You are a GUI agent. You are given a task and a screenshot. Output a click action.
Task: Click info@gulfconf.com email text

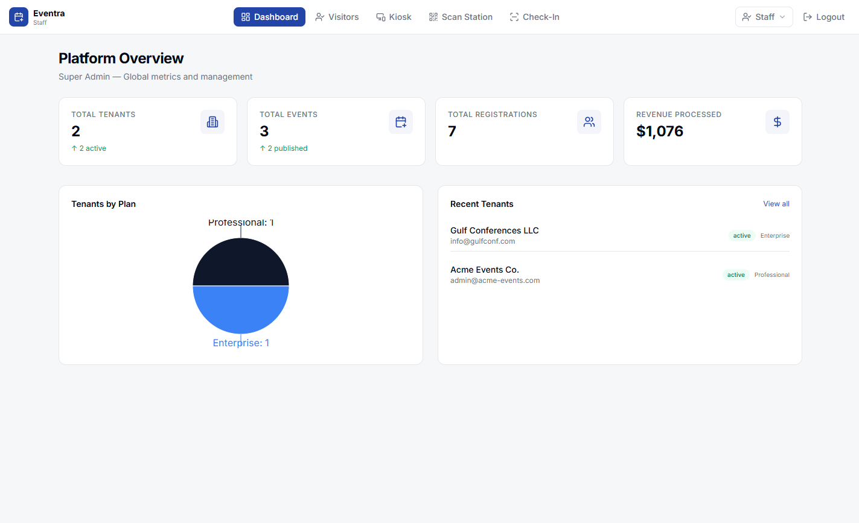483,241
